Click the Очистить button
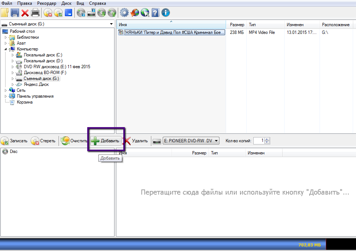Screen dimensions: 356x251 pyautogui.click(x=74, y=141)
